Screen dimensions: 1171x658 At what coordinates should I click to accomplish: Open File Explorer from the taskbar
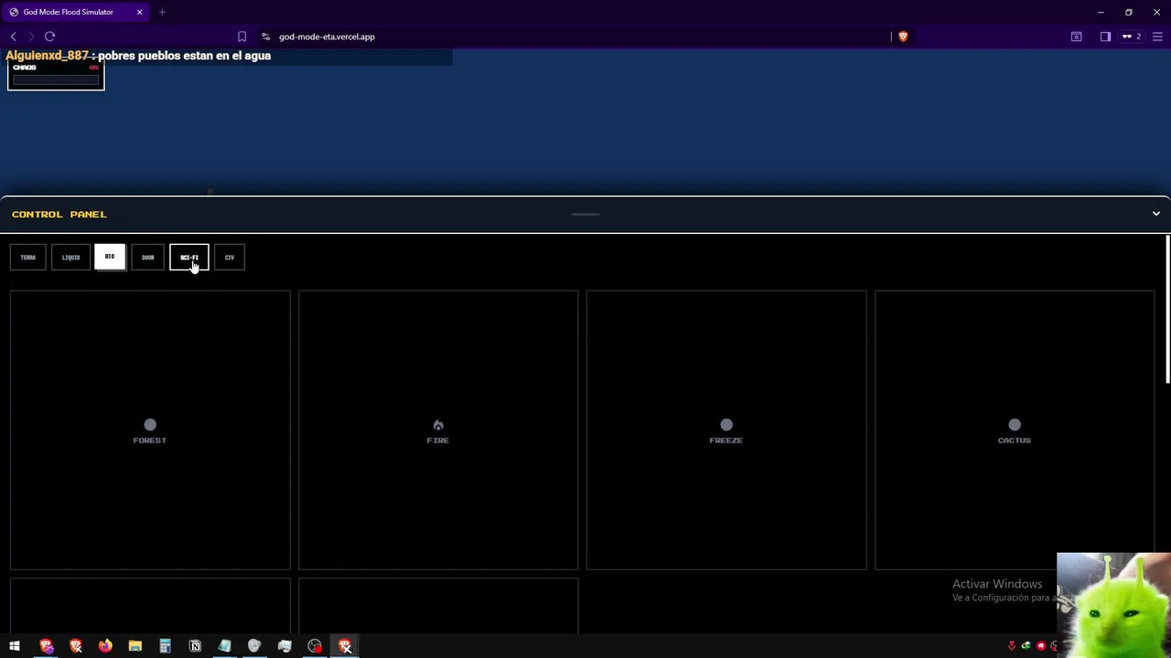[x=135, y=646]
